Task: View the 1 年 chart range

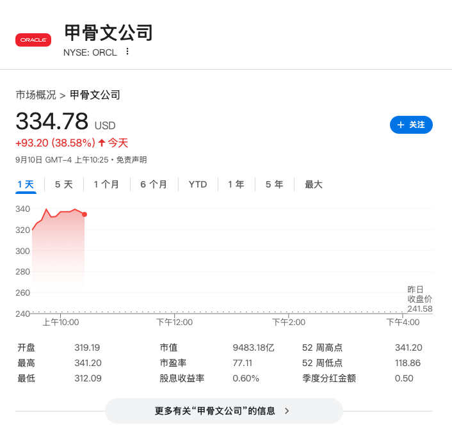Action: pyautogui.click(x=236, y=184)
